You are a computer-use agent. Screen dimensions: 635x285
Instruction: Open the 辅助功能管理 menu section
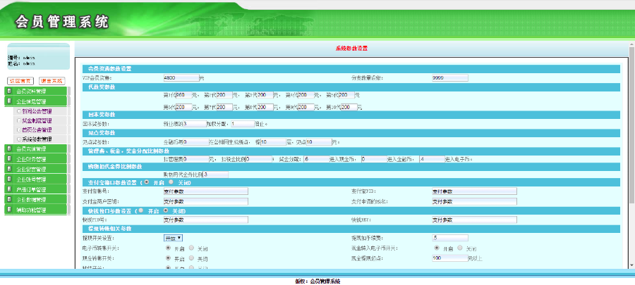(x=36, y=210)
